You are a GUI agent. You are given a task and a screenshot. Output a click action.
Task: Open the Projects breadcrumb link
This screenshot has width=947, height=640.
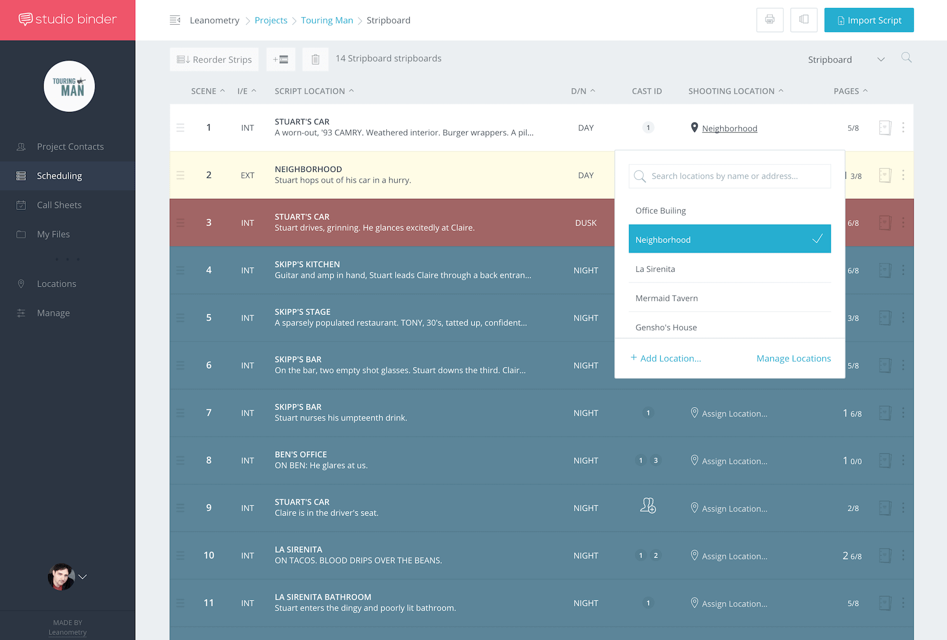(271, 20)
